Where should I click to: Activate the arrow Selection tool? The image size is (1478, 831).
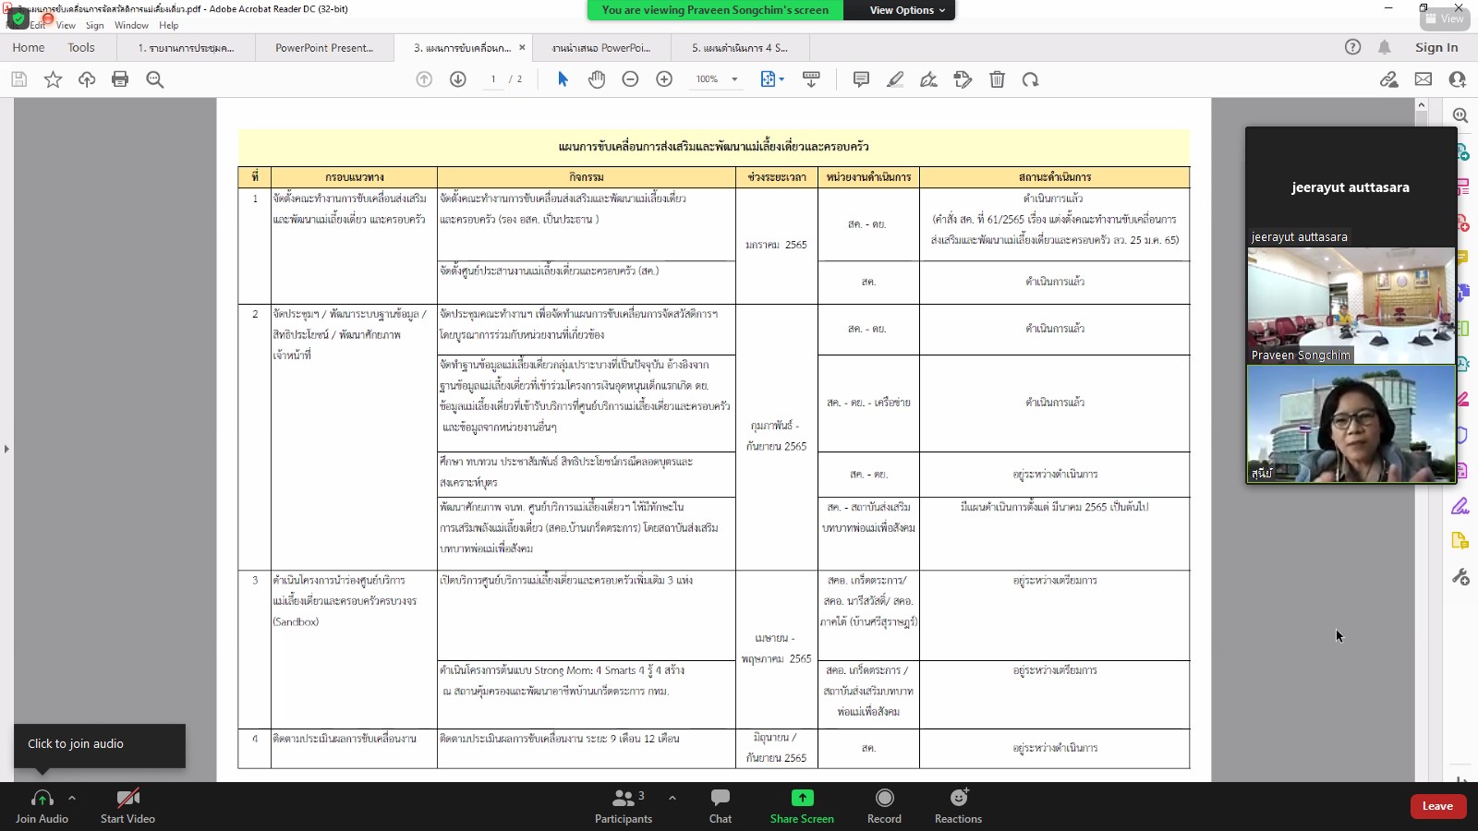(x=563, y=79)
